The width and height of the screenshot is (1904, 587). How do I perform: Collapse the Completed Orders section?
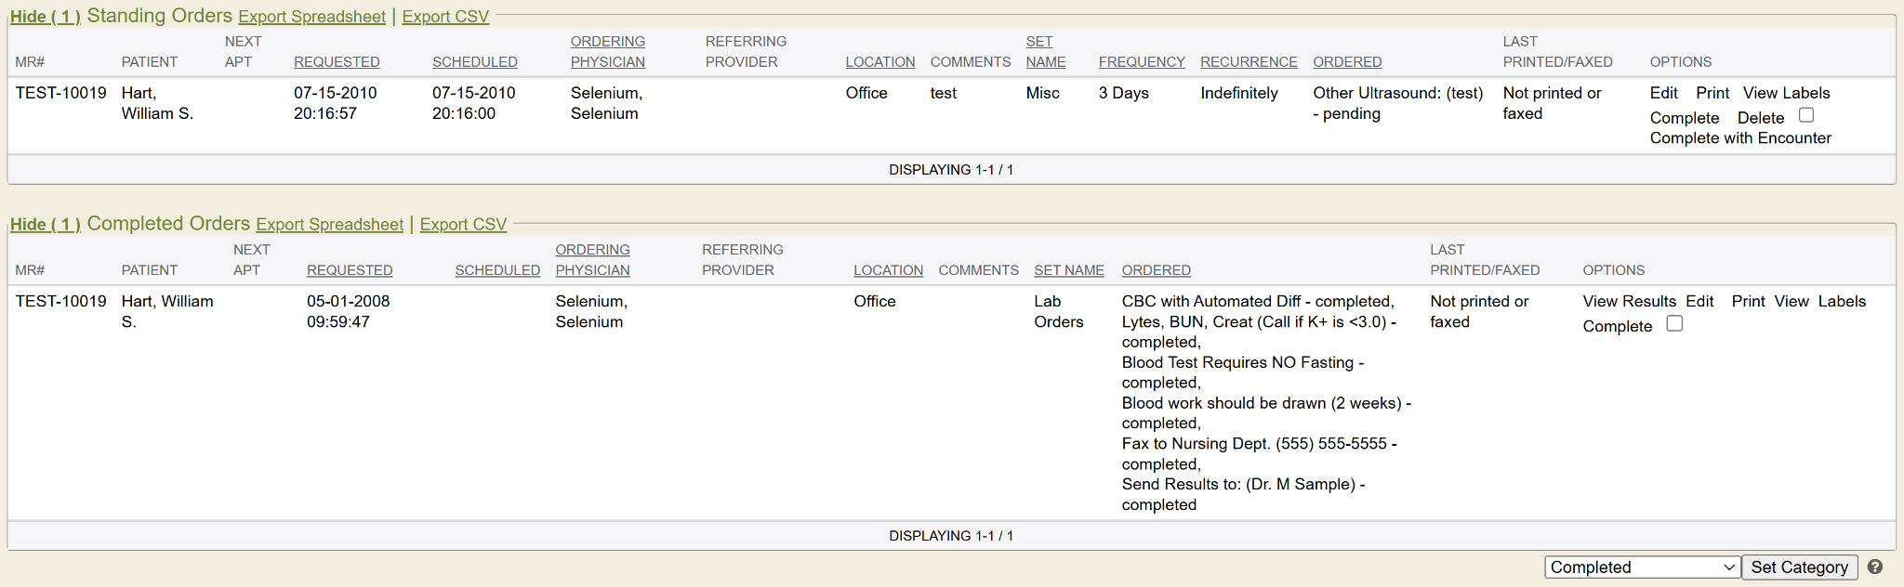[x=46, y=225]
